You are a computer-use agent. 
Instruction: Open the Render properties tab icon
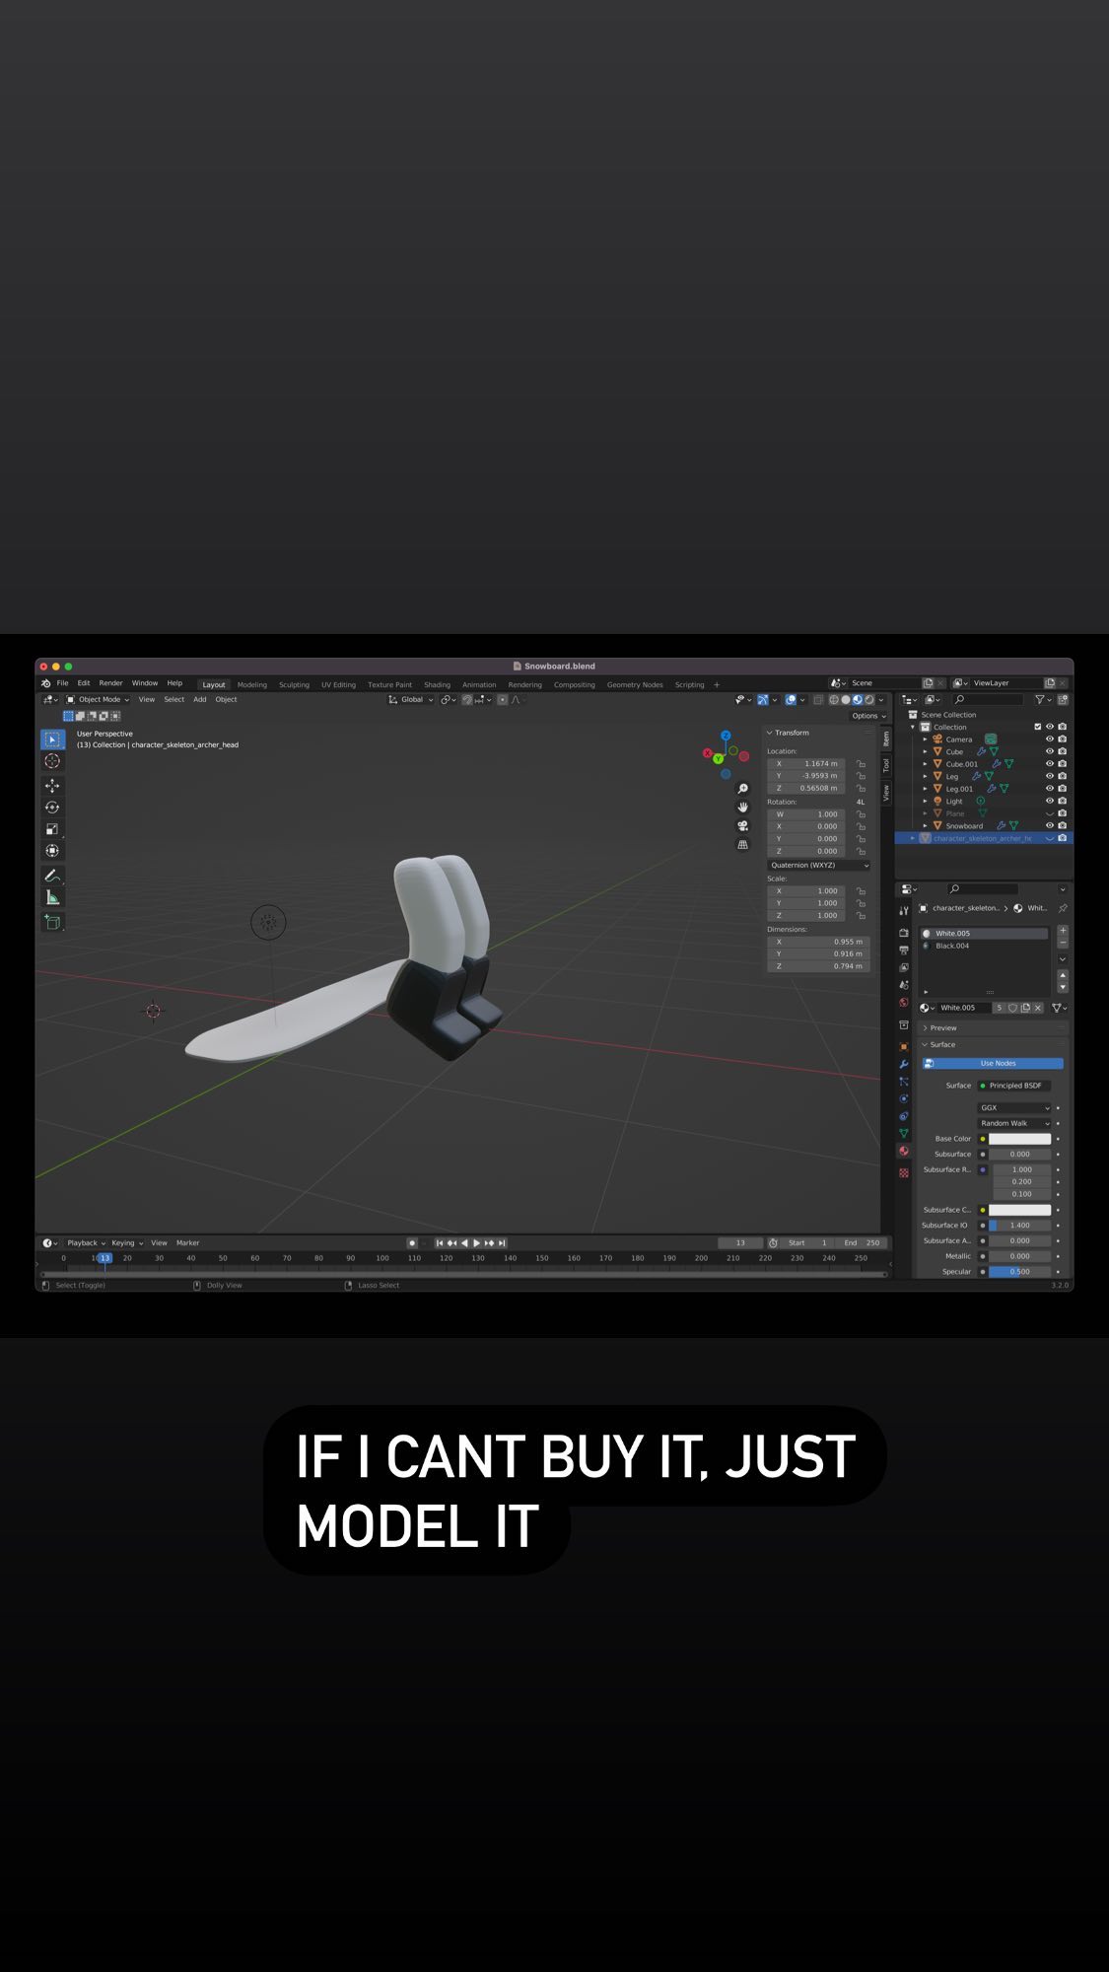click(904, 933)
